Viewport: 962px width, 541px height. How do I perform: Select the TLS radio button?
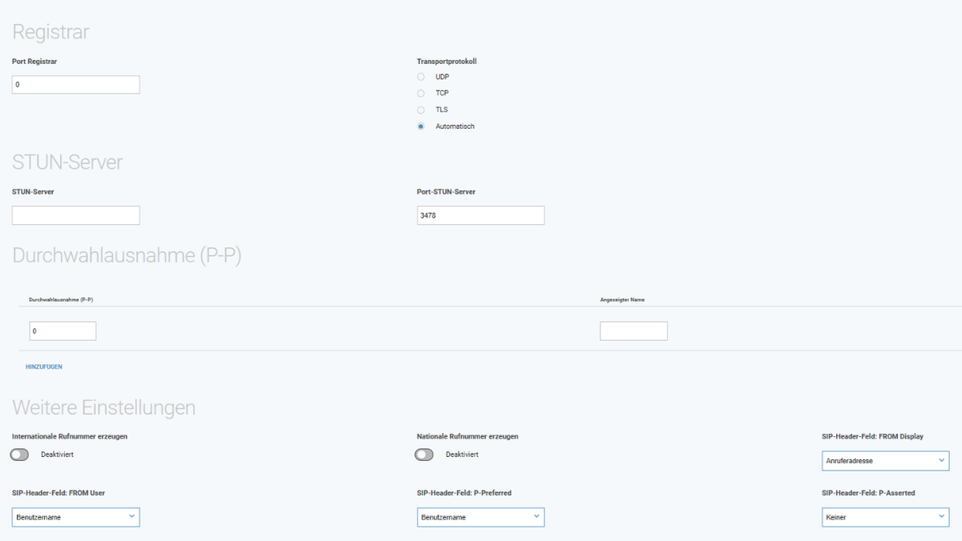pyautogui.click(x=421, y=110)
